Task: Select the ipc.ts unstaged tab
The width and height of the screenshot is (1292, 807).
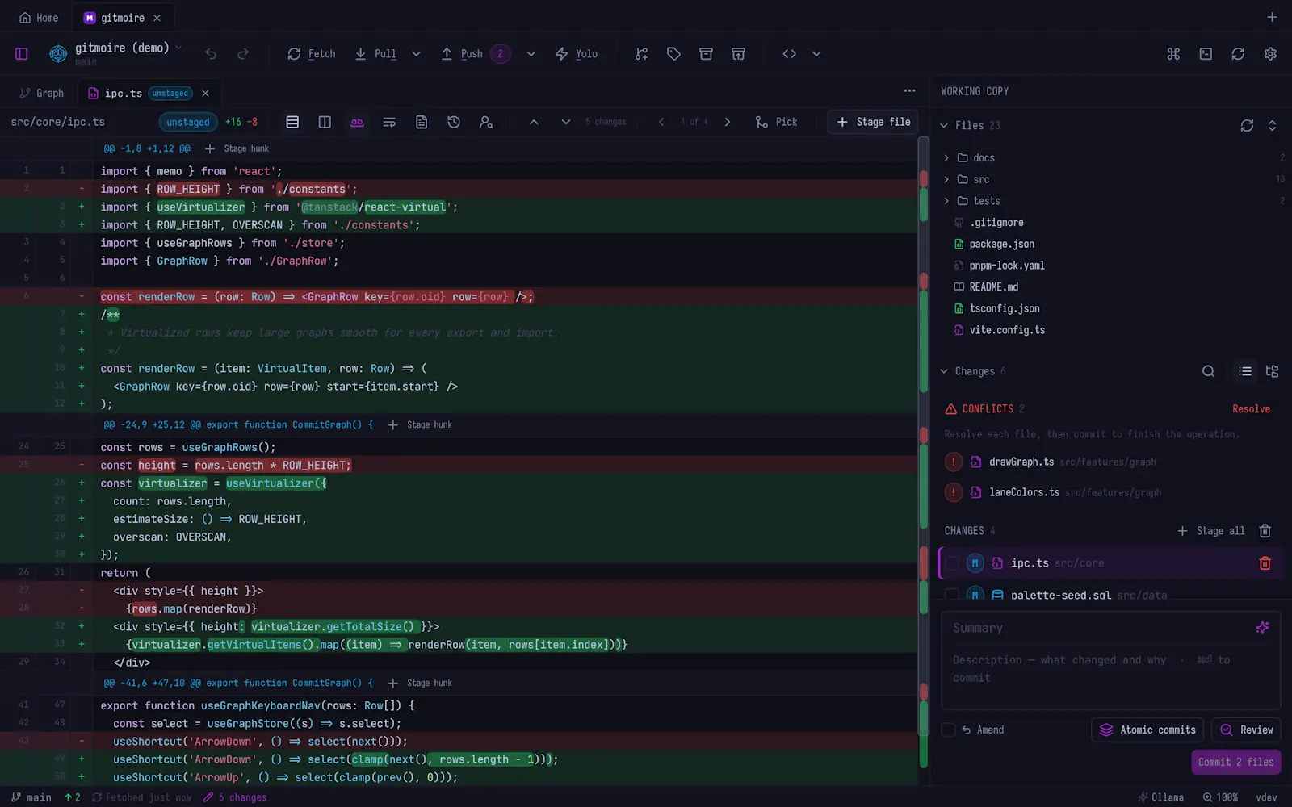Action: coord(140,94)
